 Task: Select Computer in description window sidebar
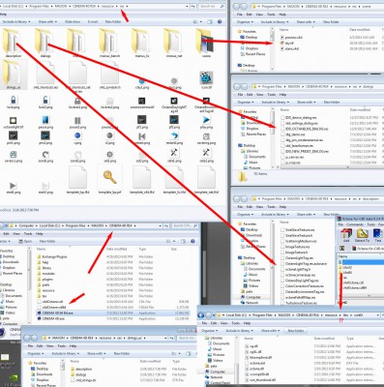[x=253, y=297]
